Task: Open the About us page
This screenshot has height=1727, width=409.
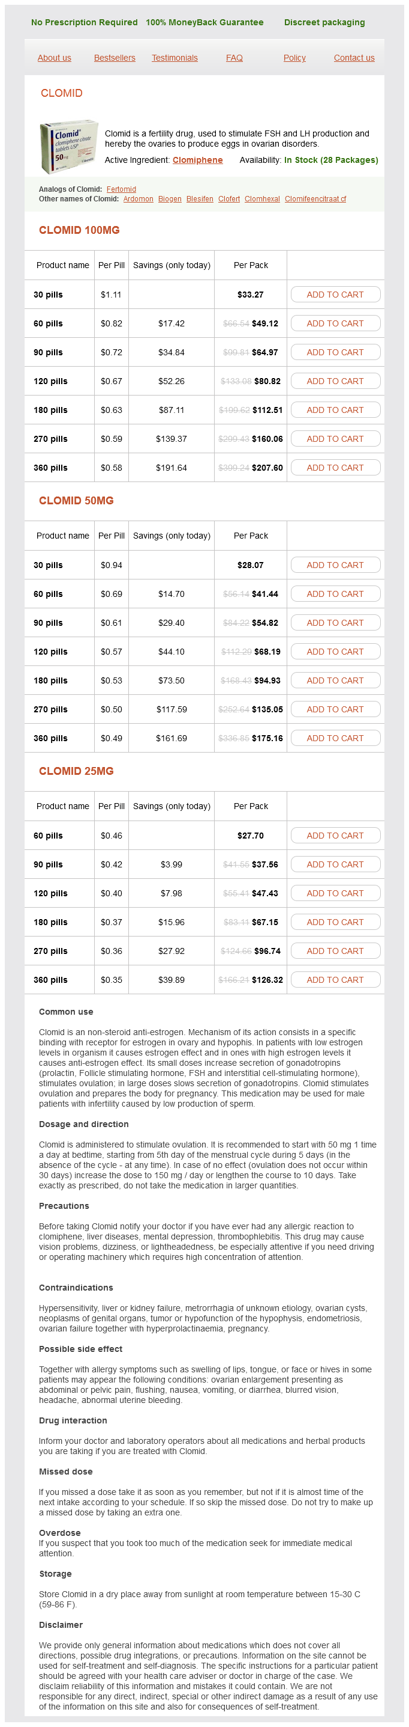Action: pyautogui.click(x=54, y=58)
